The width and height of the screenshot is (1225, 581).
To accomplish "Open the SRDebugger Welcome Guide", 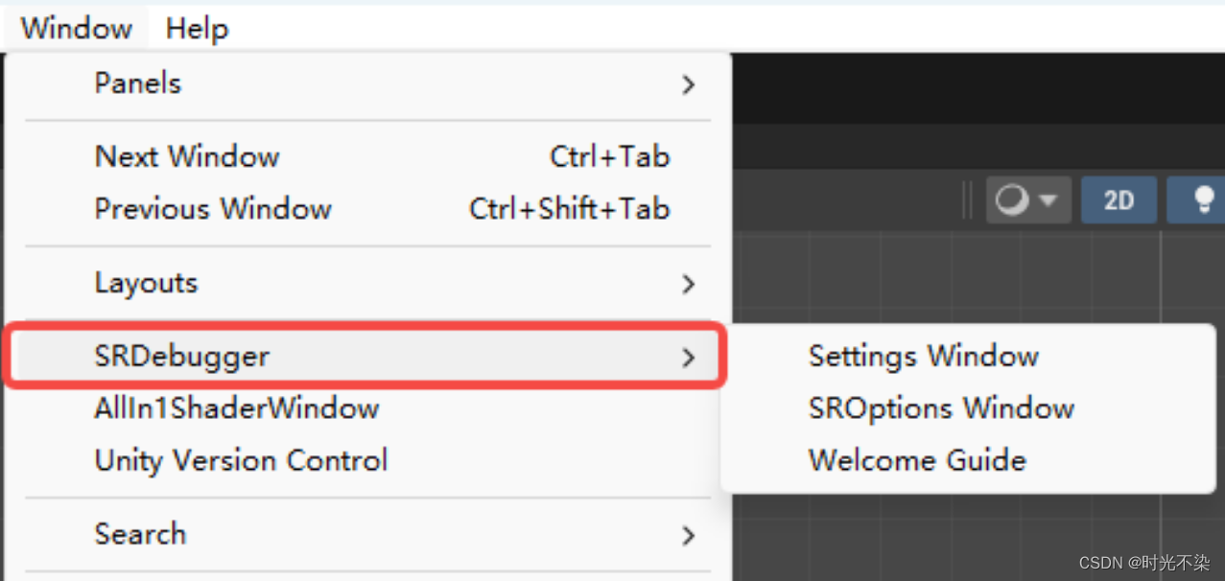I will click(916, 459).
